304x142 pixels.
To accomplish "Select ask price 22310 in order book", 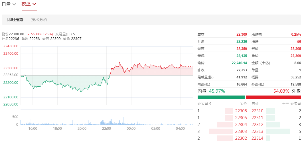I will [x=258, y=111].
